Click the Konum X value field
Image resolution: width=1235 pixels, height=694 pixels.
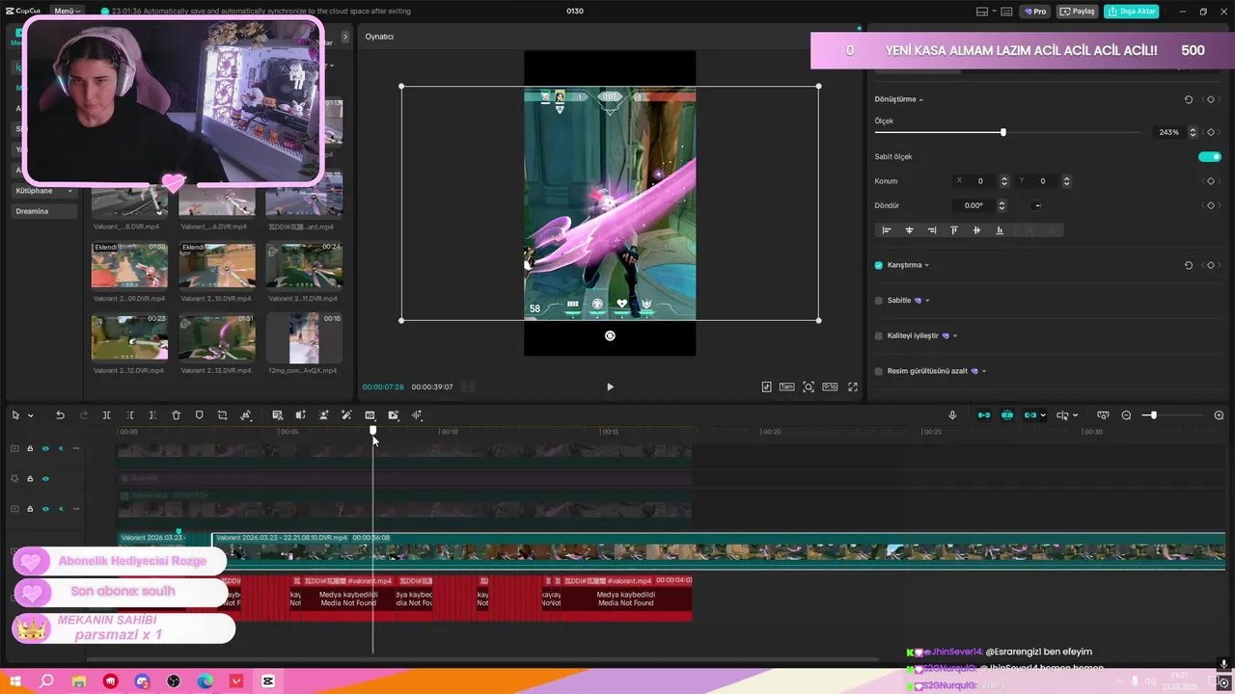[980, 181]
